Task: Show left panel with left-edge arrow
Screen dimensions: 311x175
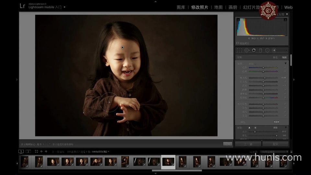Action: point(17,80)
